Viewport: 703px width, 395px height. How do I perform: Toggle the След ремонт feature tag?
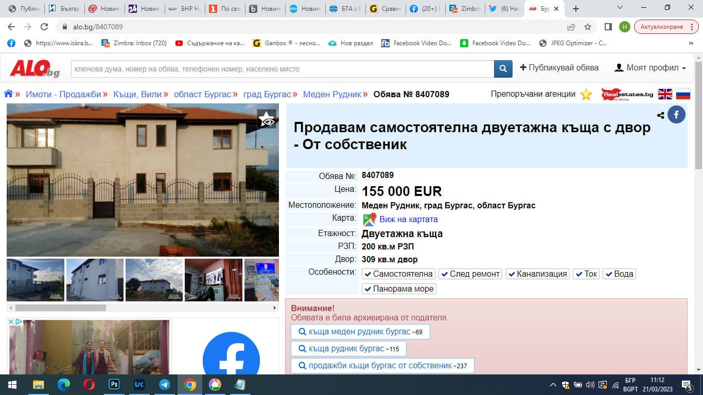[470, 274]
